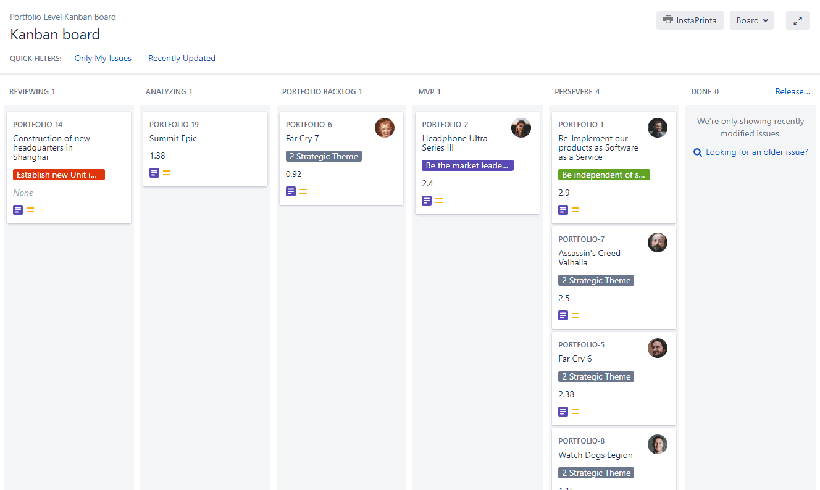Click the fullscreen expand icon top right

coord(797,20)
